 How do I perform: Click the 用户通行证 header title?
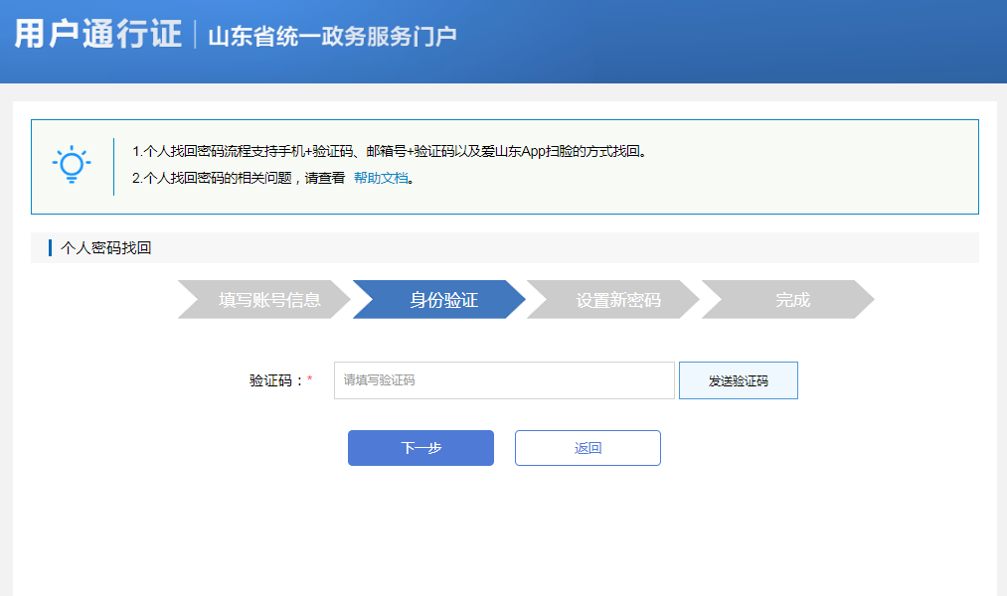[97, 34]
